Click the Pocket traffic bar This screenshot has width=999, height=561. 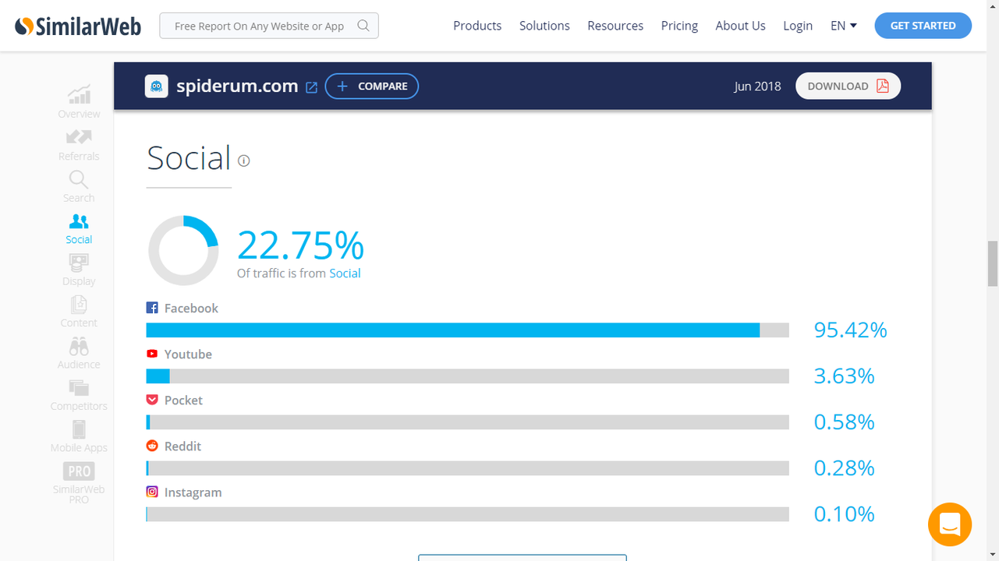pyautogui.click(x=468, y=422)
